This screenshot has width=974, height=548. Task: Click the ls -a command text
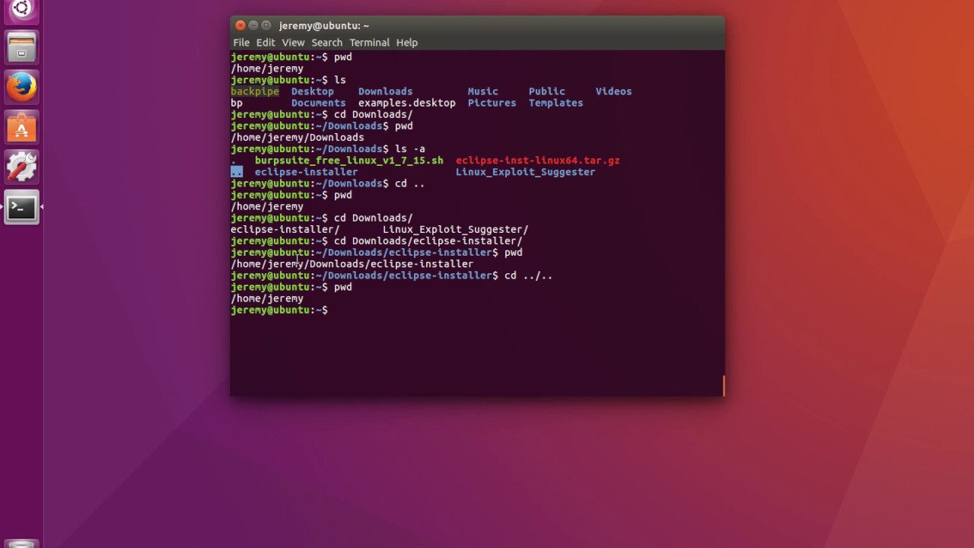(x=410, y=149)
